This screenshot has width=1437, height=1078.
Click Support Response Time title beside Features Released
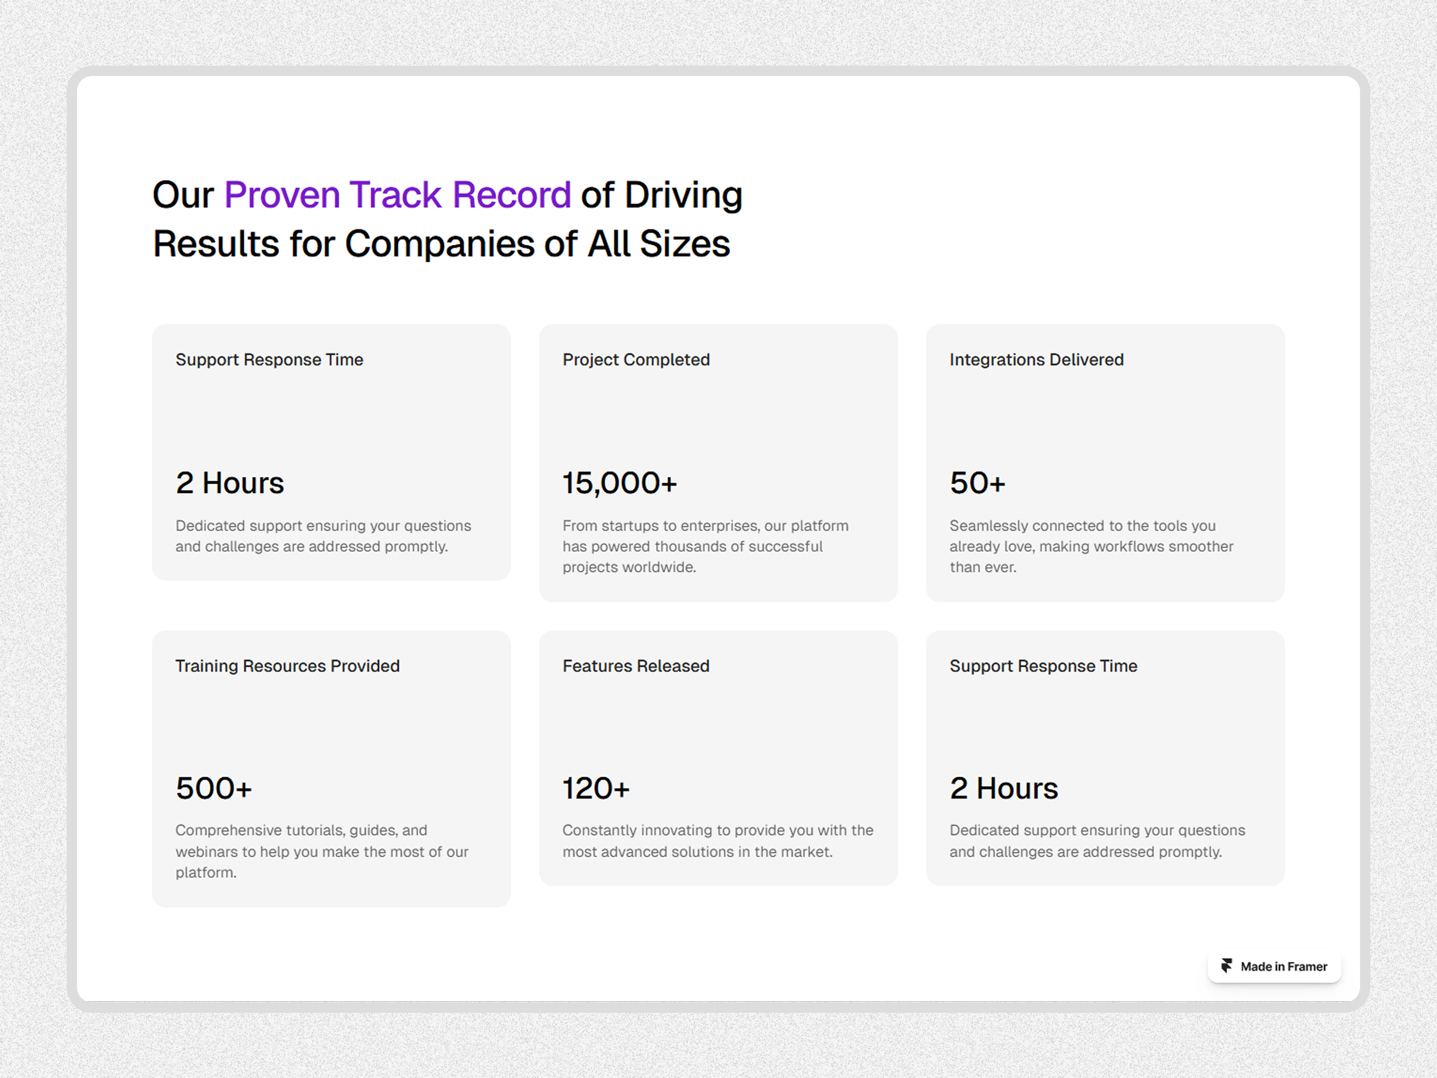[1043, 665]
